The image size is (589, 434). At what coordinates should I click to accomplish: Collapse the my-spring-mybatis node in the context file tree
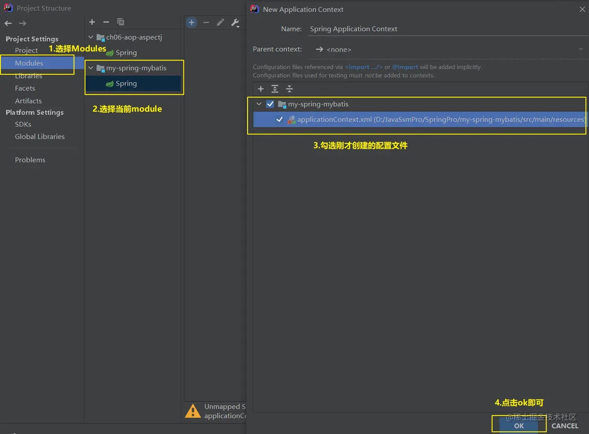(x=259, y=104)
